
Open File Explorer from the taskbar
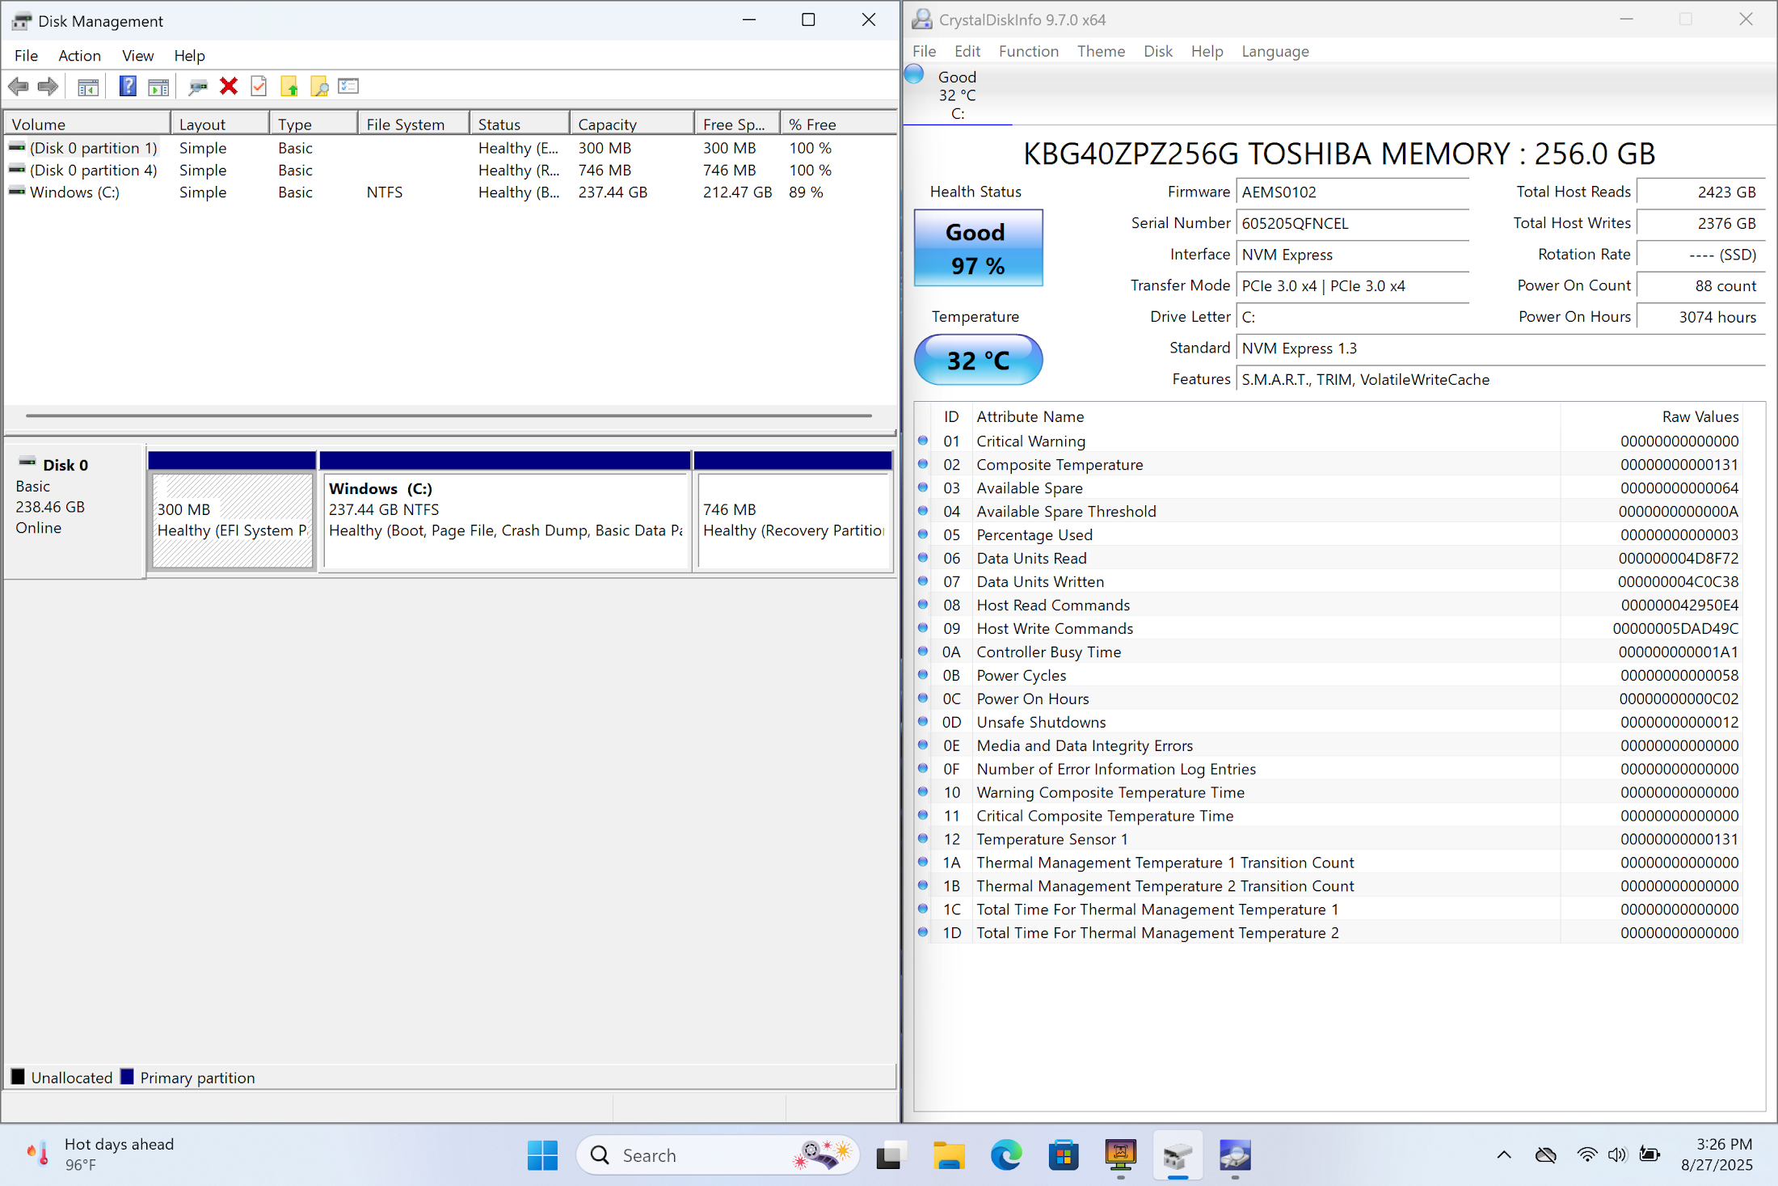[x=949, y=1155]
